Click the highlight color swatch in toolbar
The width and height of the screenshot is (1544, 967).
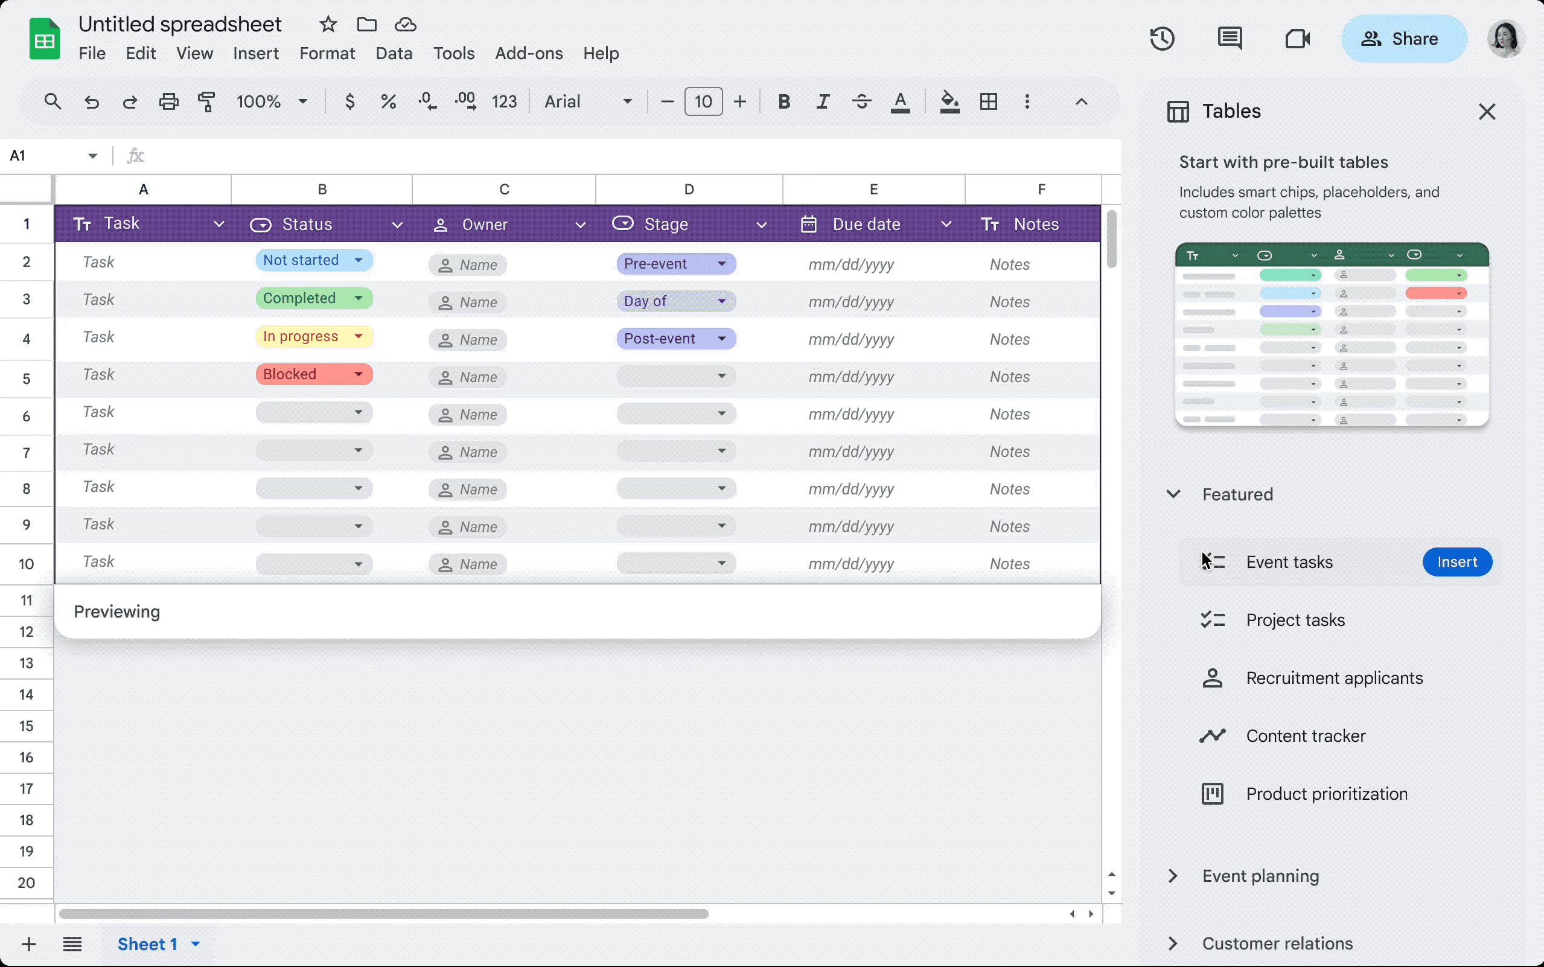point(947,103)
